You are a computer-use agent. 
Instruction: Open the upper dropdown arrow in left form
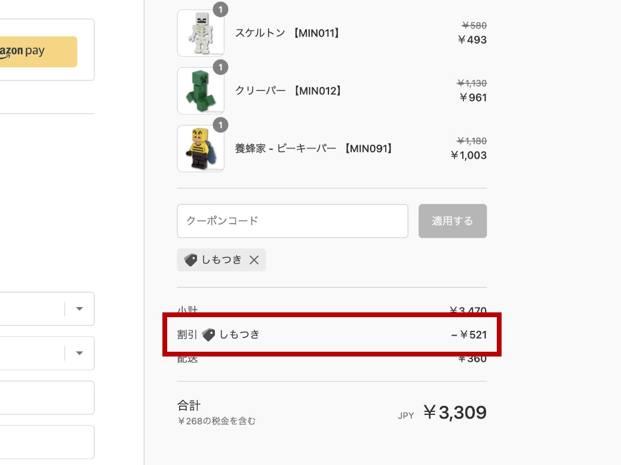pyautogui.click(x=79, y=309)
